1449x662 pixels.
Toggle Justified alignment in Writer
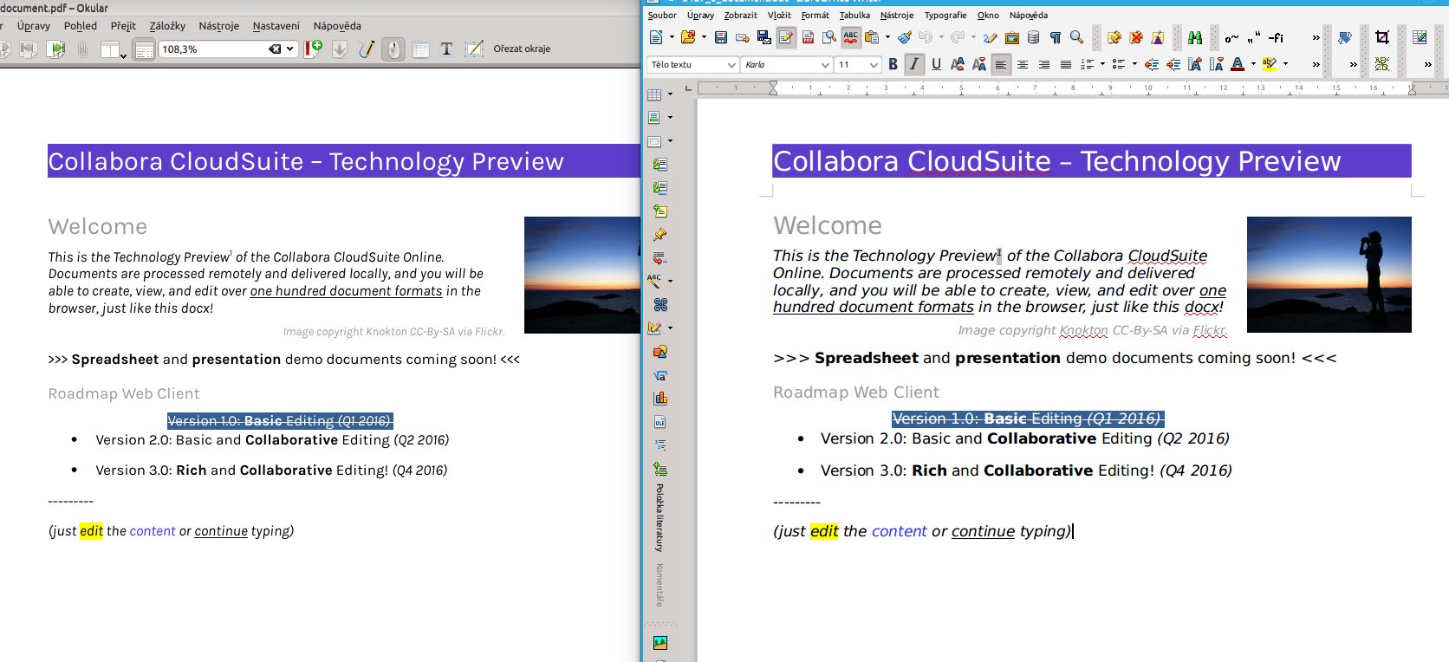point(1066,64)
